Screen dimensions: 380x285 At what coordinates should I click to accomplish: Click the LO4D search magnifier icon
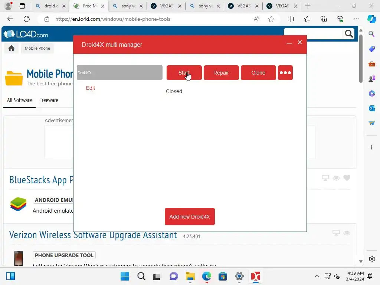[x=349, y=34]
